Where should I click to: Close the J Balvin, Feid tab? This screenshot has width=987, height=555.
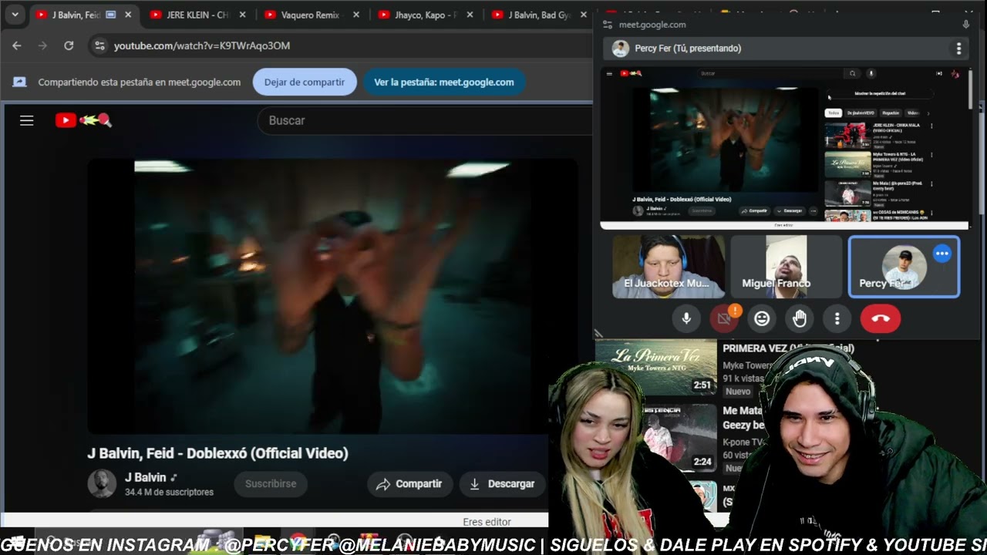point(128,15)
